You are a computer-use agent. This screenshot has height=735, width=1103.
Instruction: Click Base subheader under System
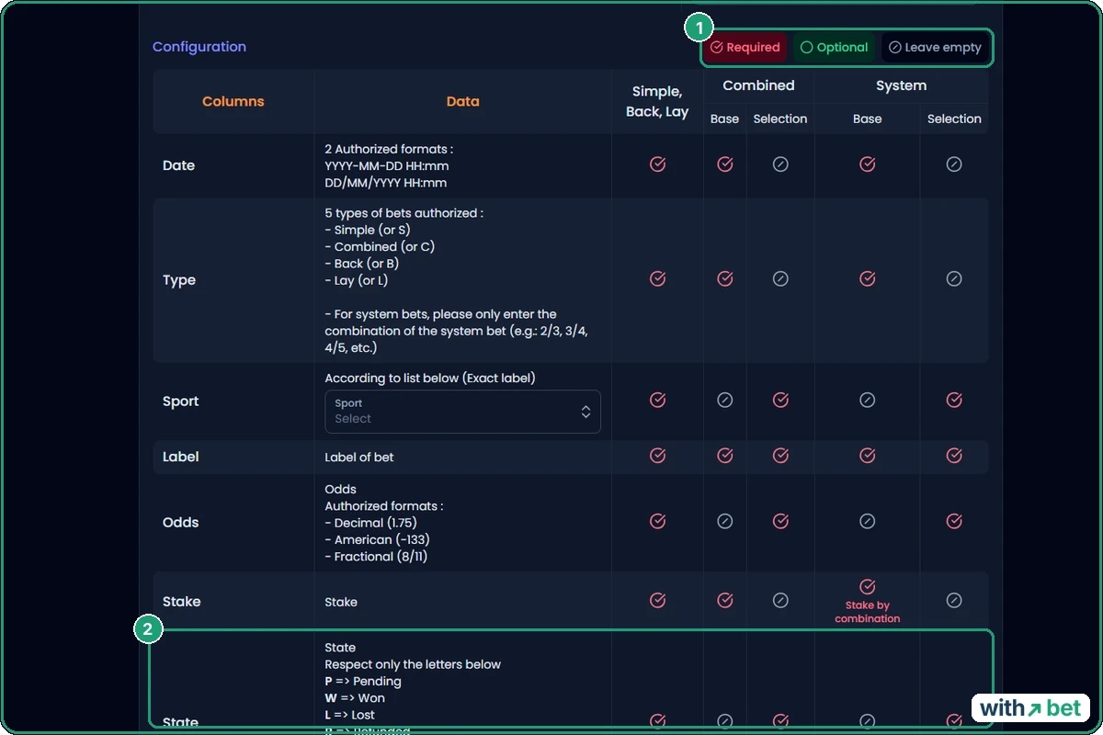[x=867, y=119]
